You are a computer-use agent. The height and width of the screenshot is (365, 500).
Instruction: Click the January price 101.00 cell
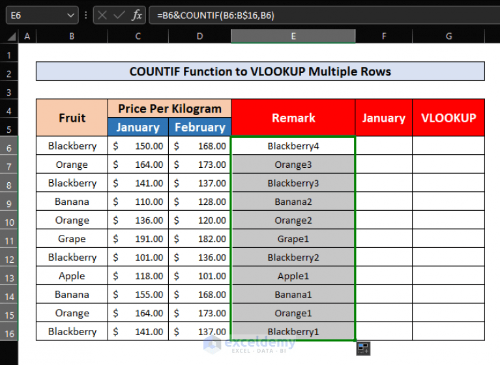(x=138, y=257)
